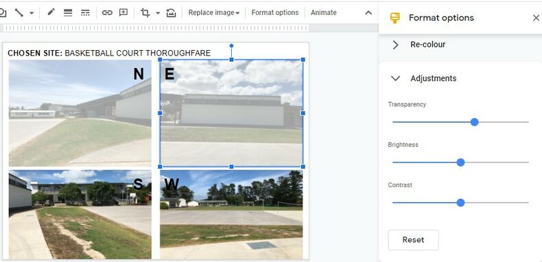Select the South (S) photo

(x=80, y=214)
